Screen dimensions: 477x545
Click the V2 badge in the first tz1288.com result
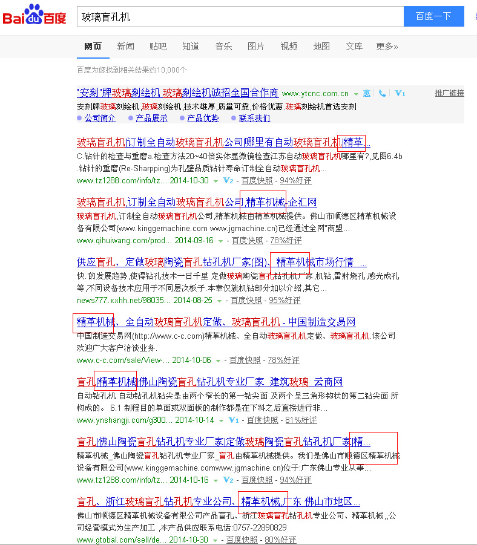click(x=228, y=180)
